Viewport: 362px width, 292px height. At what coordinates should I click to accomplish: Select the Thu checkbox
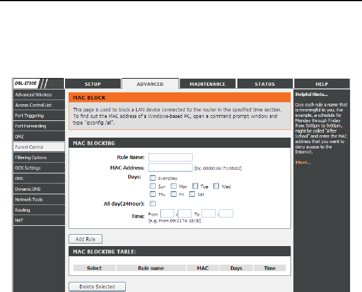coord(153,194)
